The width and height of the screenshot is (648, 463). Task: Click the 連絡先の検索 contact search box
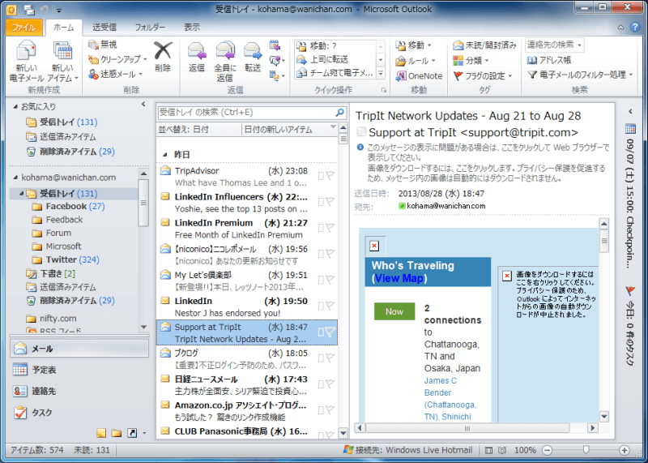[554, 45]
